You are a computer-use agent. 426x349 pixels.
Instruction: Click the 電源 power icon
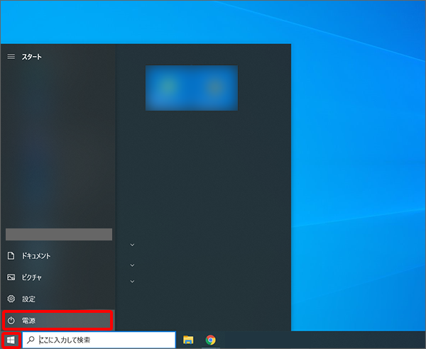pyautogui.click(x=11, y=321)
